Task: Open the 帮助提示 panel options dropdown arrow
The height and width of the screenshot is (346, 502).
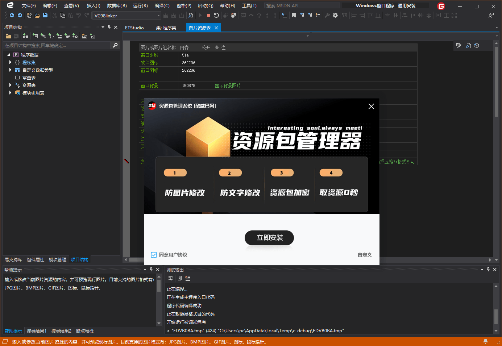Action: click(x=145, y=270)
